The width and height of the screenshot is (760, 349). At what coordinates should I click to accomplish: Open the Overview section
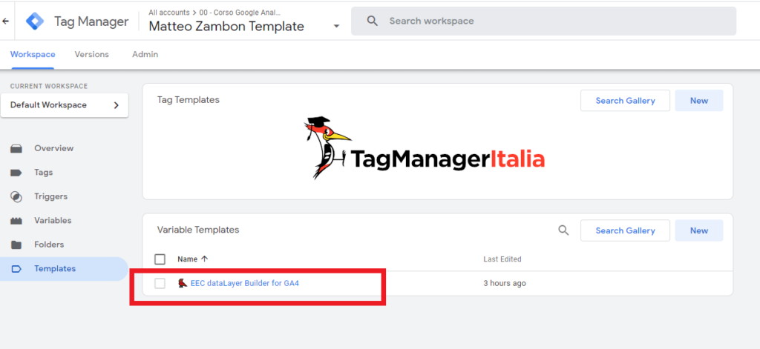[53, 148]
